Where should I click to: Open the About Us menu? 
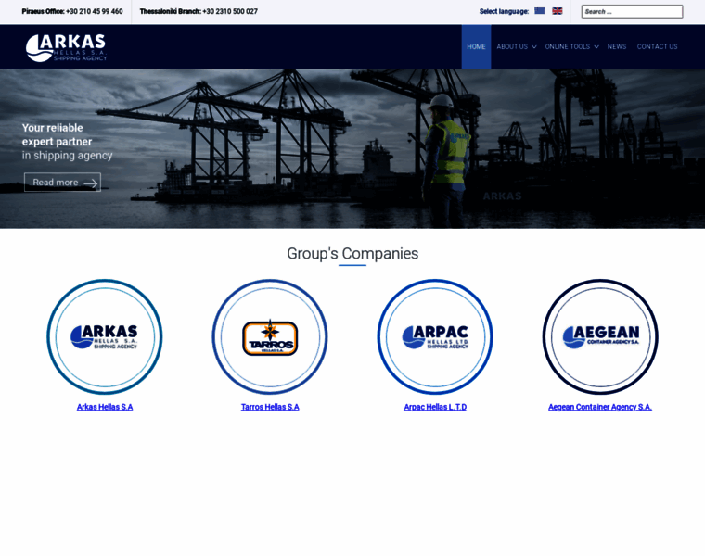[512, 46]
